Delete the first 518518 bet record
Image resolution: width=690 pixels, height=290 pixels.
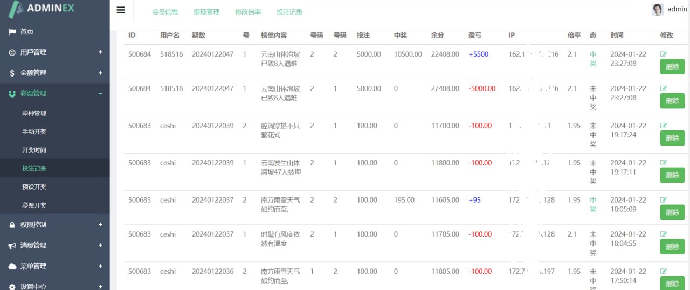[x=672, y=67]
